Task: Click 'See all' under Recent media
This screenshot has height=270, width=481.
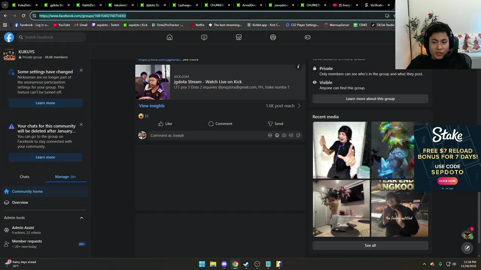Action: tap(370, 246)
